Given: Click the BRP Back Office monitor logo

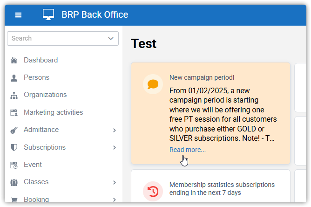Looking at the screenshot, I should tap(48, 15).
